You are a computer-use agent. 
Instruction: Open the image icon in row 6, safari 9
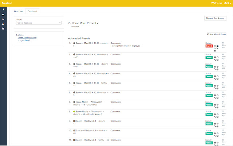pos(215,95)
